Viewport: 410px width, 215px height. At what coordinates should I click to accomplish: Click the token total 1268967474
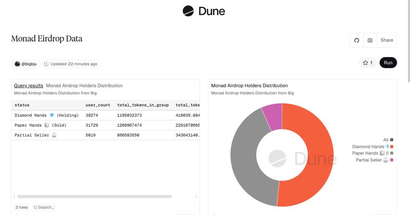pyautogui.click(x=130, y=125)
